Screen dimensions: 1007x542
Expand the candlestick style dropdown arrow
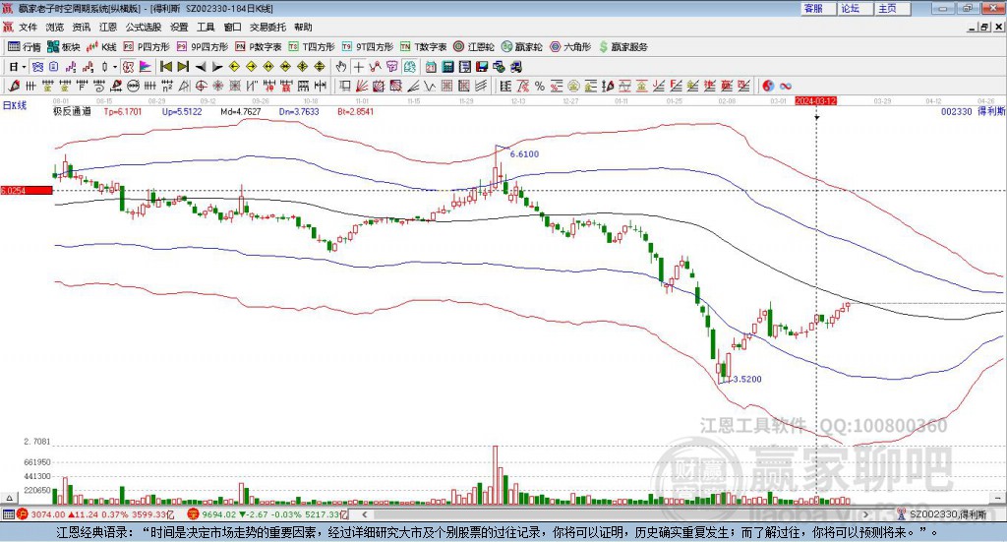click(x=115, y=67)
